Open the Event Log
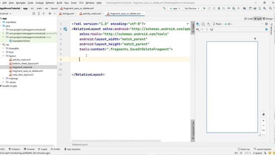This screenshot has width=275, height=155. [244, 149]
